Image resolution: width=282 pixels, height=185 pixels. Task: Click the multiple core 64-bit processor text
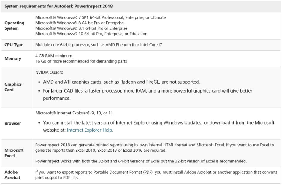(x=99, y=45)
